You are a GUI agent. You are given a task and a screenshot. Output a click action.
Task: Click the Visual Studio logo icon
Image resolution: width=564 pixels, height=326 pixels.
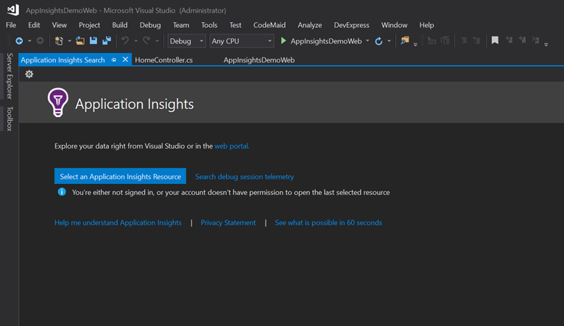pos(13,10)
